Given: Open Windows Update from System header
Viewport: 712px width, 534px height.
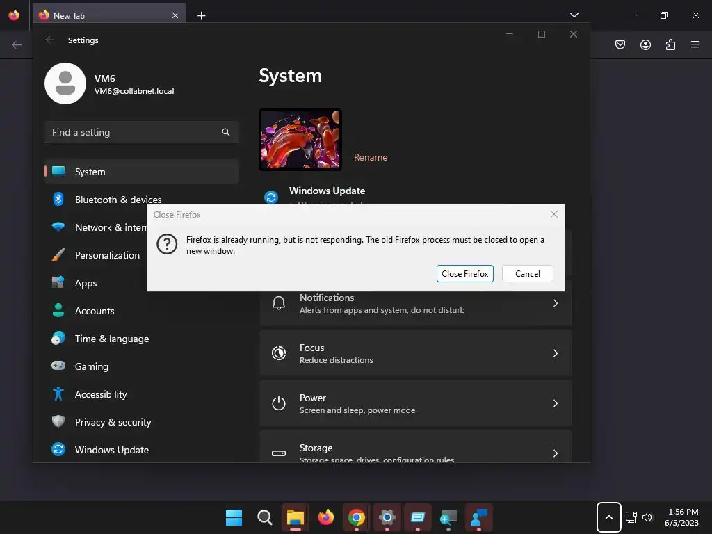Looking at the screenshot, I should pyautogui.click(x=327, y=191).
